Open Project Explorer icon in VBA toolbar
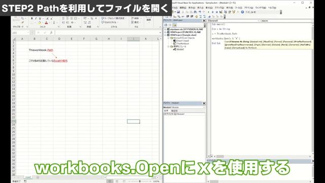This screenshot has width=325, height=183. click(x=225, y=12)
